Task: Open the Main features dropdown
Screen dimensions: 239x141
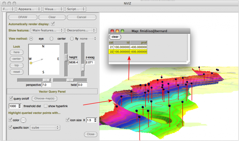Action: pyautogui.click(x=48, y=30)
